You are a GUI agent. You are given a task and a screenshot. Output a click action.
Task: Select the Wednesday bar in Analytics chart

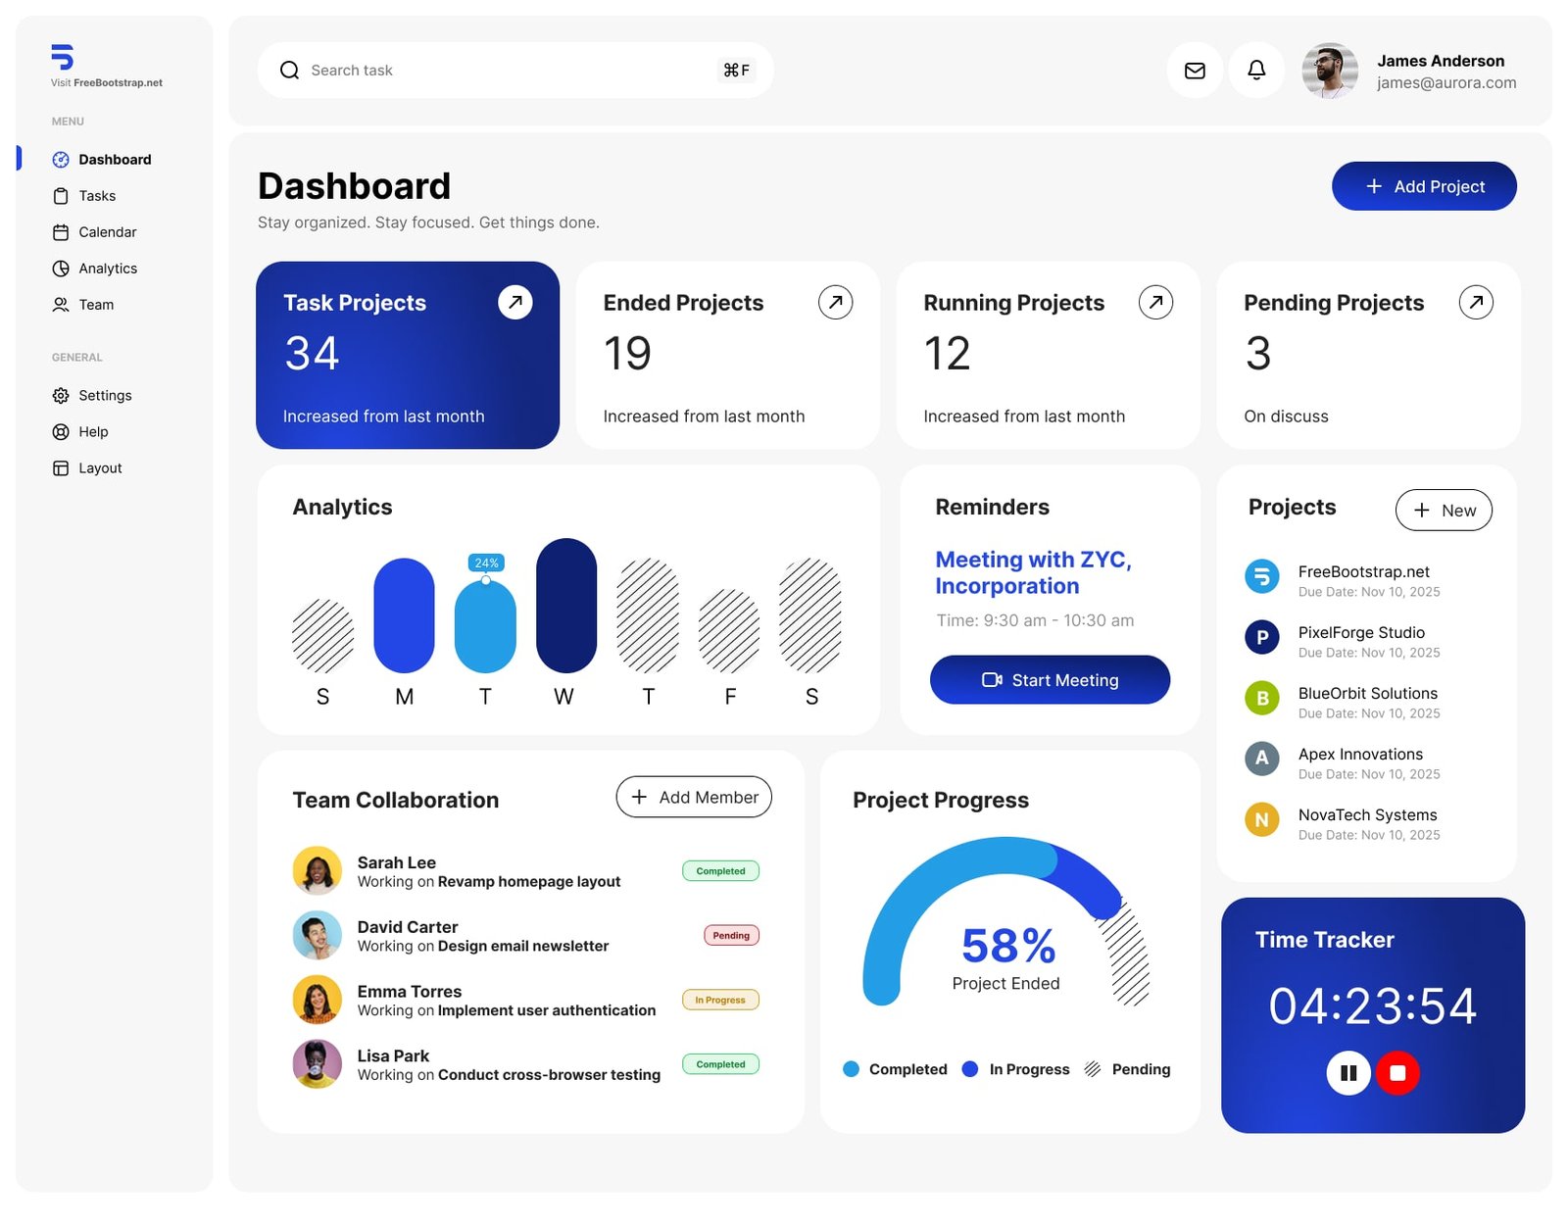coord(565,606)
